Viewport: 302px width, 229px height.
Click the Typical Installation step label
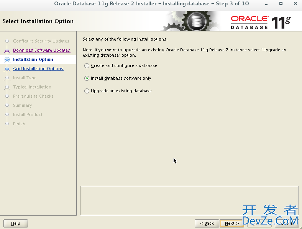pos(32,87)
